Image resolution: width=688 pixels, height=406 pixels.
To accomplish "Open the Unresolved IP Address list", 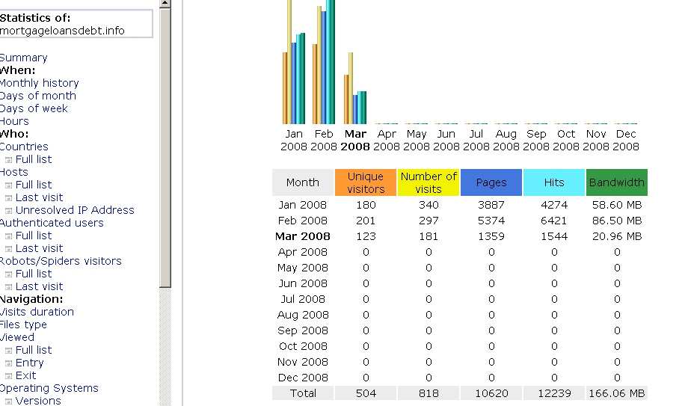I will click(x=75, y=210).
